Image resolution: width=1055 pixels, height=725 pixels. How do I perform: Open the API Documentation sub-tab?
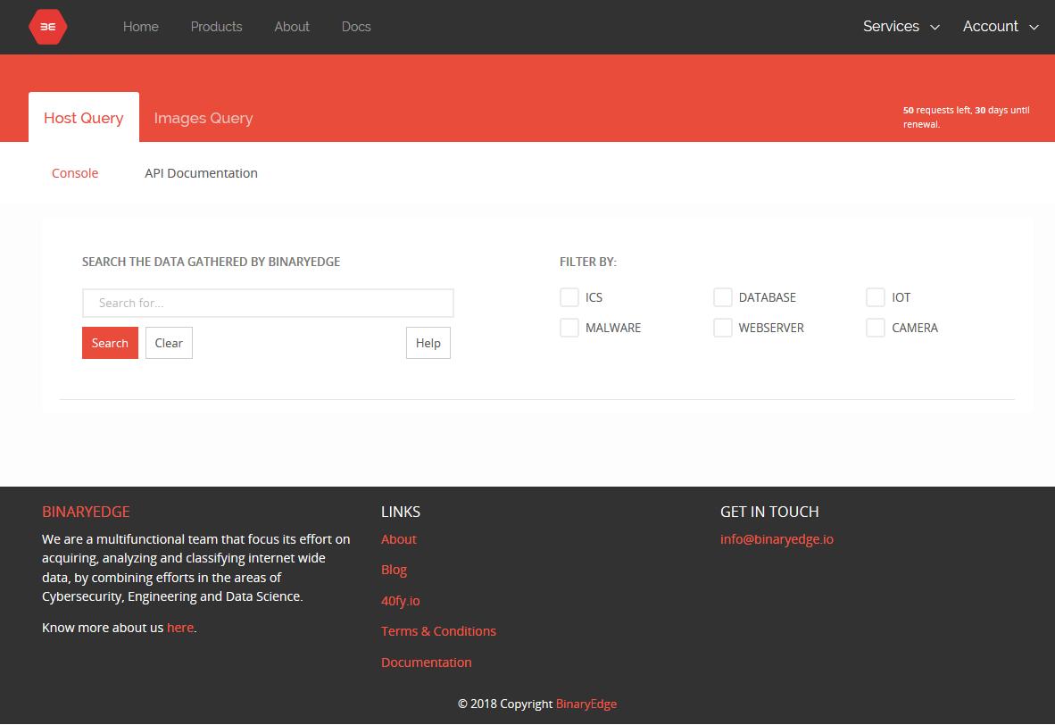coord(201,173)
